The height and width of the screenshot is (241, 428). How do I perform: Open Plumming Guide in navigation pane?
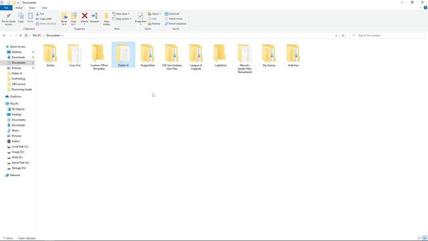coord(21,90)
